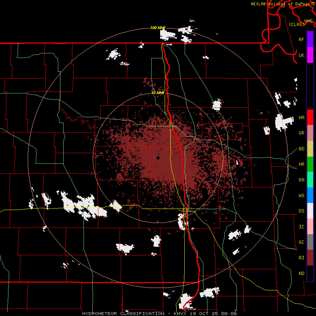Click the DS legend label

tap(301, 211)
